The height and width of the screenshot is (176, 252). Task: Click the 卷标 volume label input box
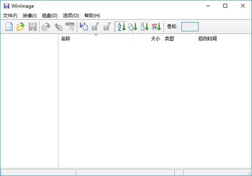pos(190,26)
